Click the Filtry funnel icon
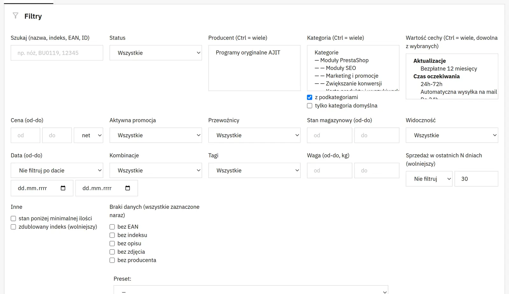This screenshot has width=509, height=294. 15,16
